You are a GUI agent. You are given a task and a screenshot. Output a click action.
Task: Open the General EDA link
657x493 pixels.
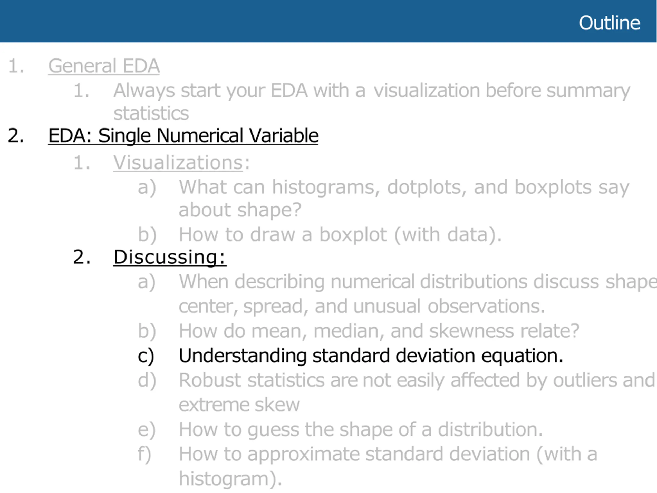(104, 66)
